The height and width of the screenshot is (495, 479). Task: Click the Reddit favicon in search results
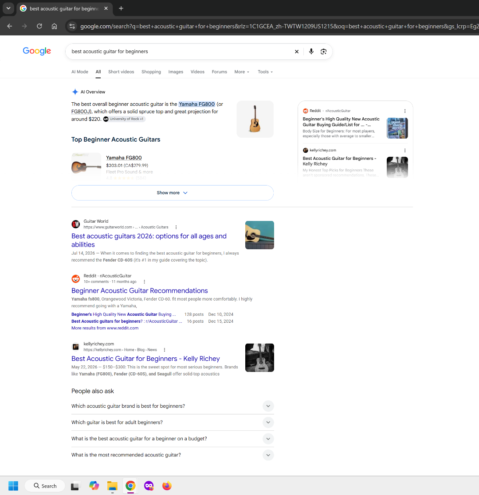pos(75,279)
